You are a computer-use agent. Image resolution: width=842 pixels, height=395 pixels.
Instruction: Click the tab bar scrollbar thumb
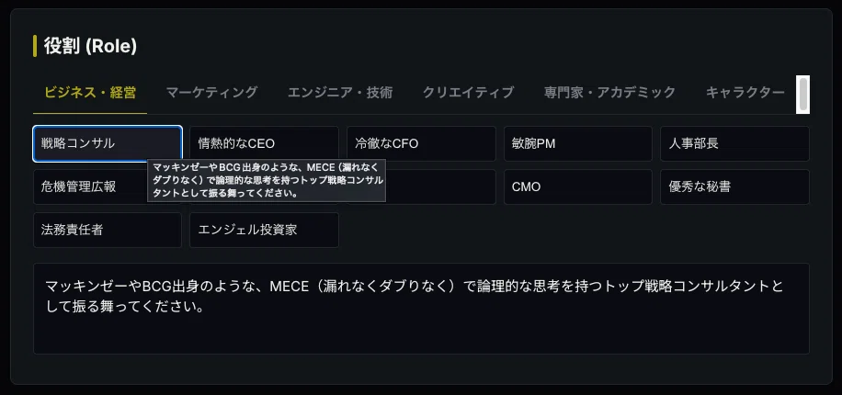[802, 94]
